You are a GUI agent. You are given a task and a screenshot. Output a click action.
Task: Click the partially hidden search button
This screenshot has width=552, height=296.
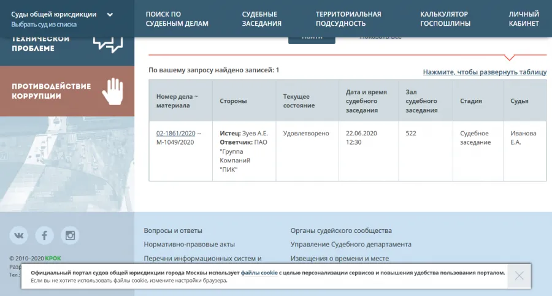(312, 40)
